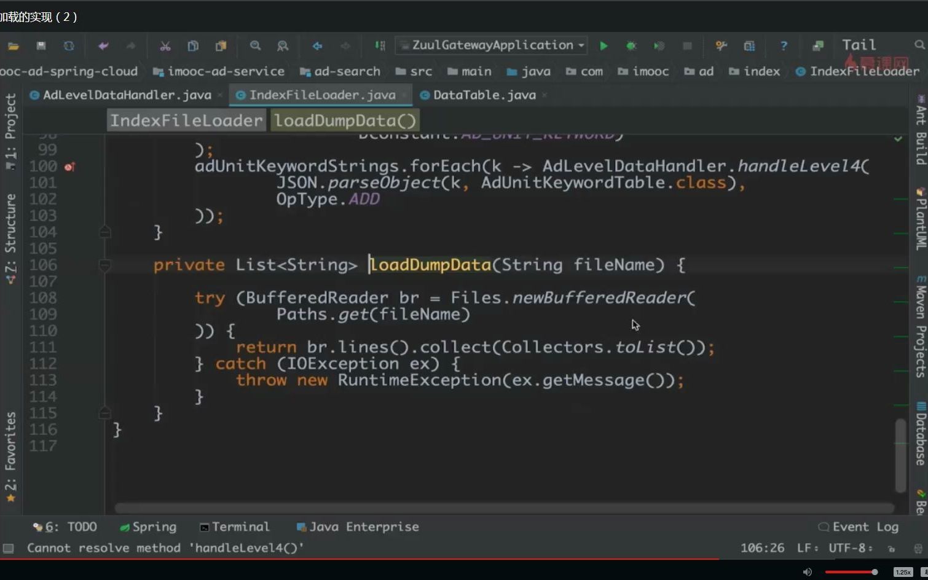Click the read-only lock icon in status bar
Image resolution: width=928 pixels, height=580 pixels.
pyautogui.click(x=891, y=548)
